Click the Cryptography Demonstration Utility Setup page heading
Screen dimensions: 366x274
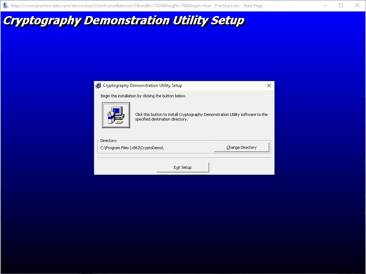point(123,20)
